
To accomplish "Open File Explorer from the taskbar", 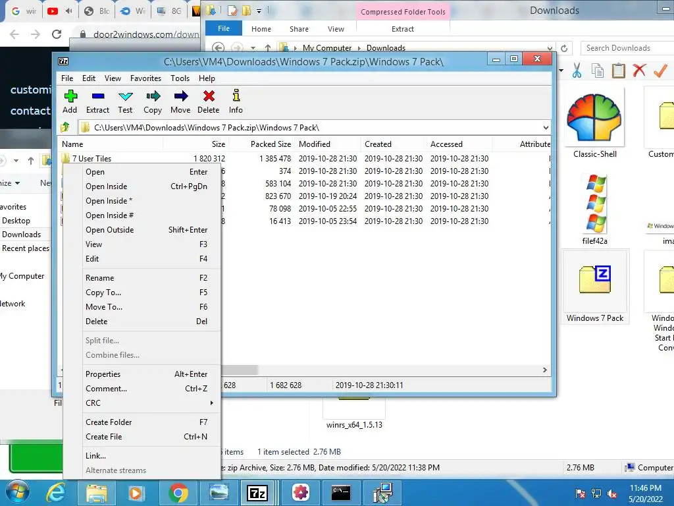I will click(97, 493).
